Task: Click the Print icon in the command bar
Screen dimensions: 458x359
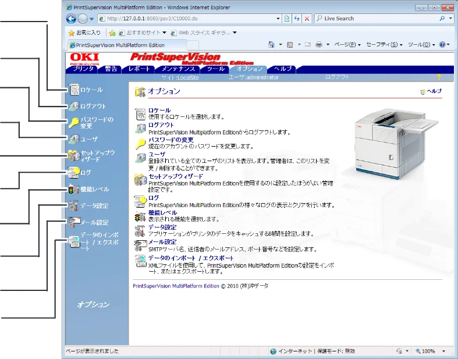Action: [x=319, y=44]
